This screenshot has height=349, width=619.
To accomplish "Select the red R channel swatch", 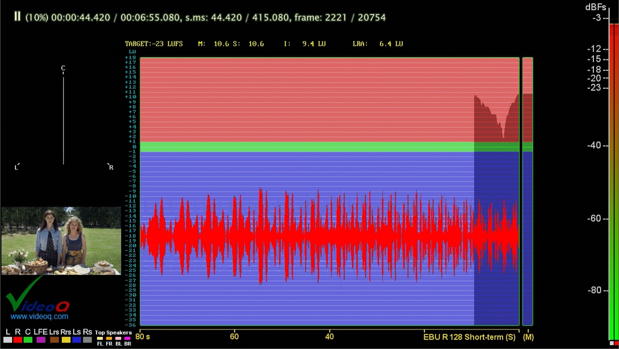I will [x=18, y=340].
